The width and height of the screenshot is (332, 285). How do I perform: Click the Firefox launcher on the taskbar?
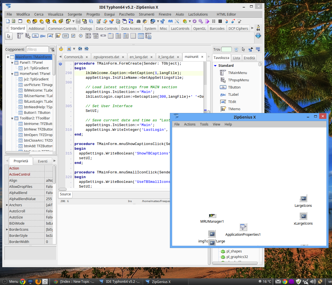[x=38, y=281]
